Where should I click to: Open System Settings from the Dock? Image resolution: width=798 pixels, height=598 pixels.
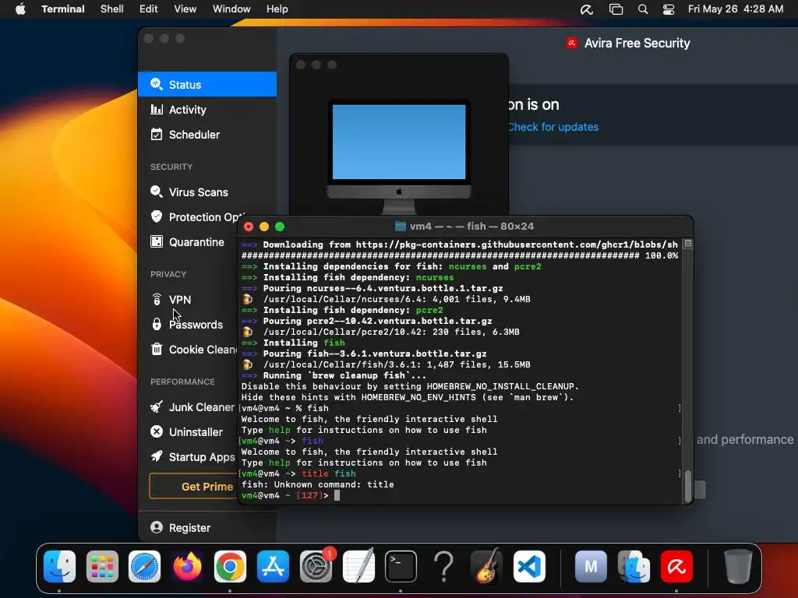click(x=316, y=566)
